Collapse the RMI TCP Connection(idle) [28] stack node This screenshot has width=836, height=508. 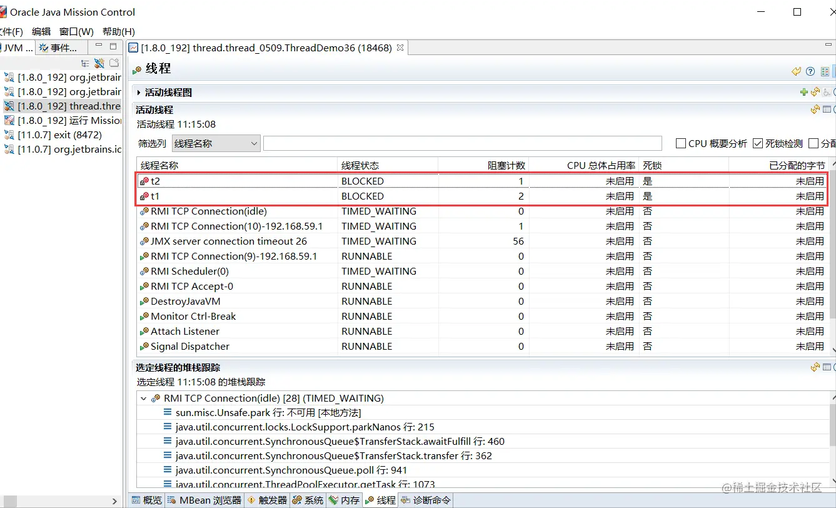144,398
